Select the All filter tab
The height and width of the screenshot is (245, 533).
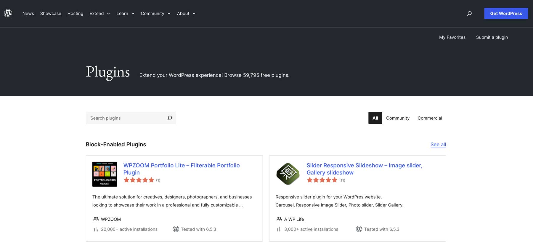375,118
